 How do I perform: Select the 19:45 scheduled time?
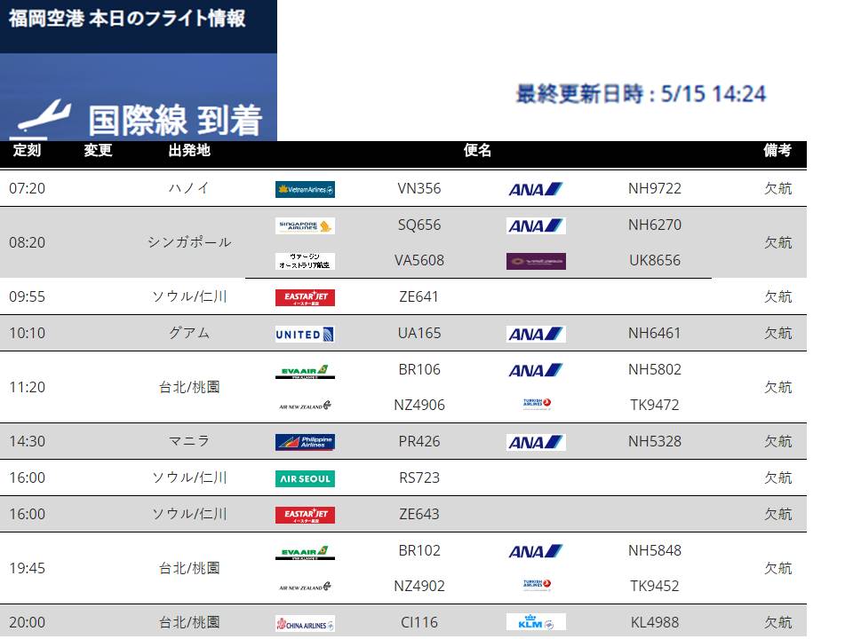pos(28,568)
